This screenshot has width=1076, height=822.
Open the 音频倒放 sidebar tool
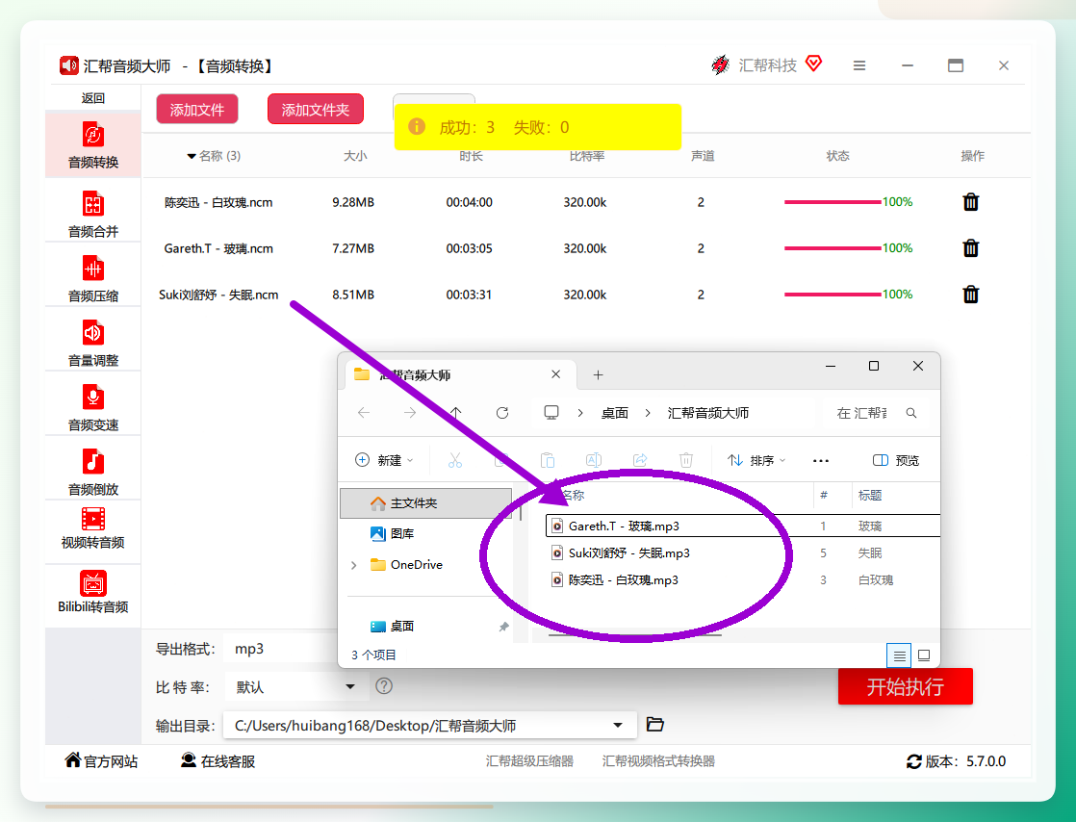click(x=93, y=472)
